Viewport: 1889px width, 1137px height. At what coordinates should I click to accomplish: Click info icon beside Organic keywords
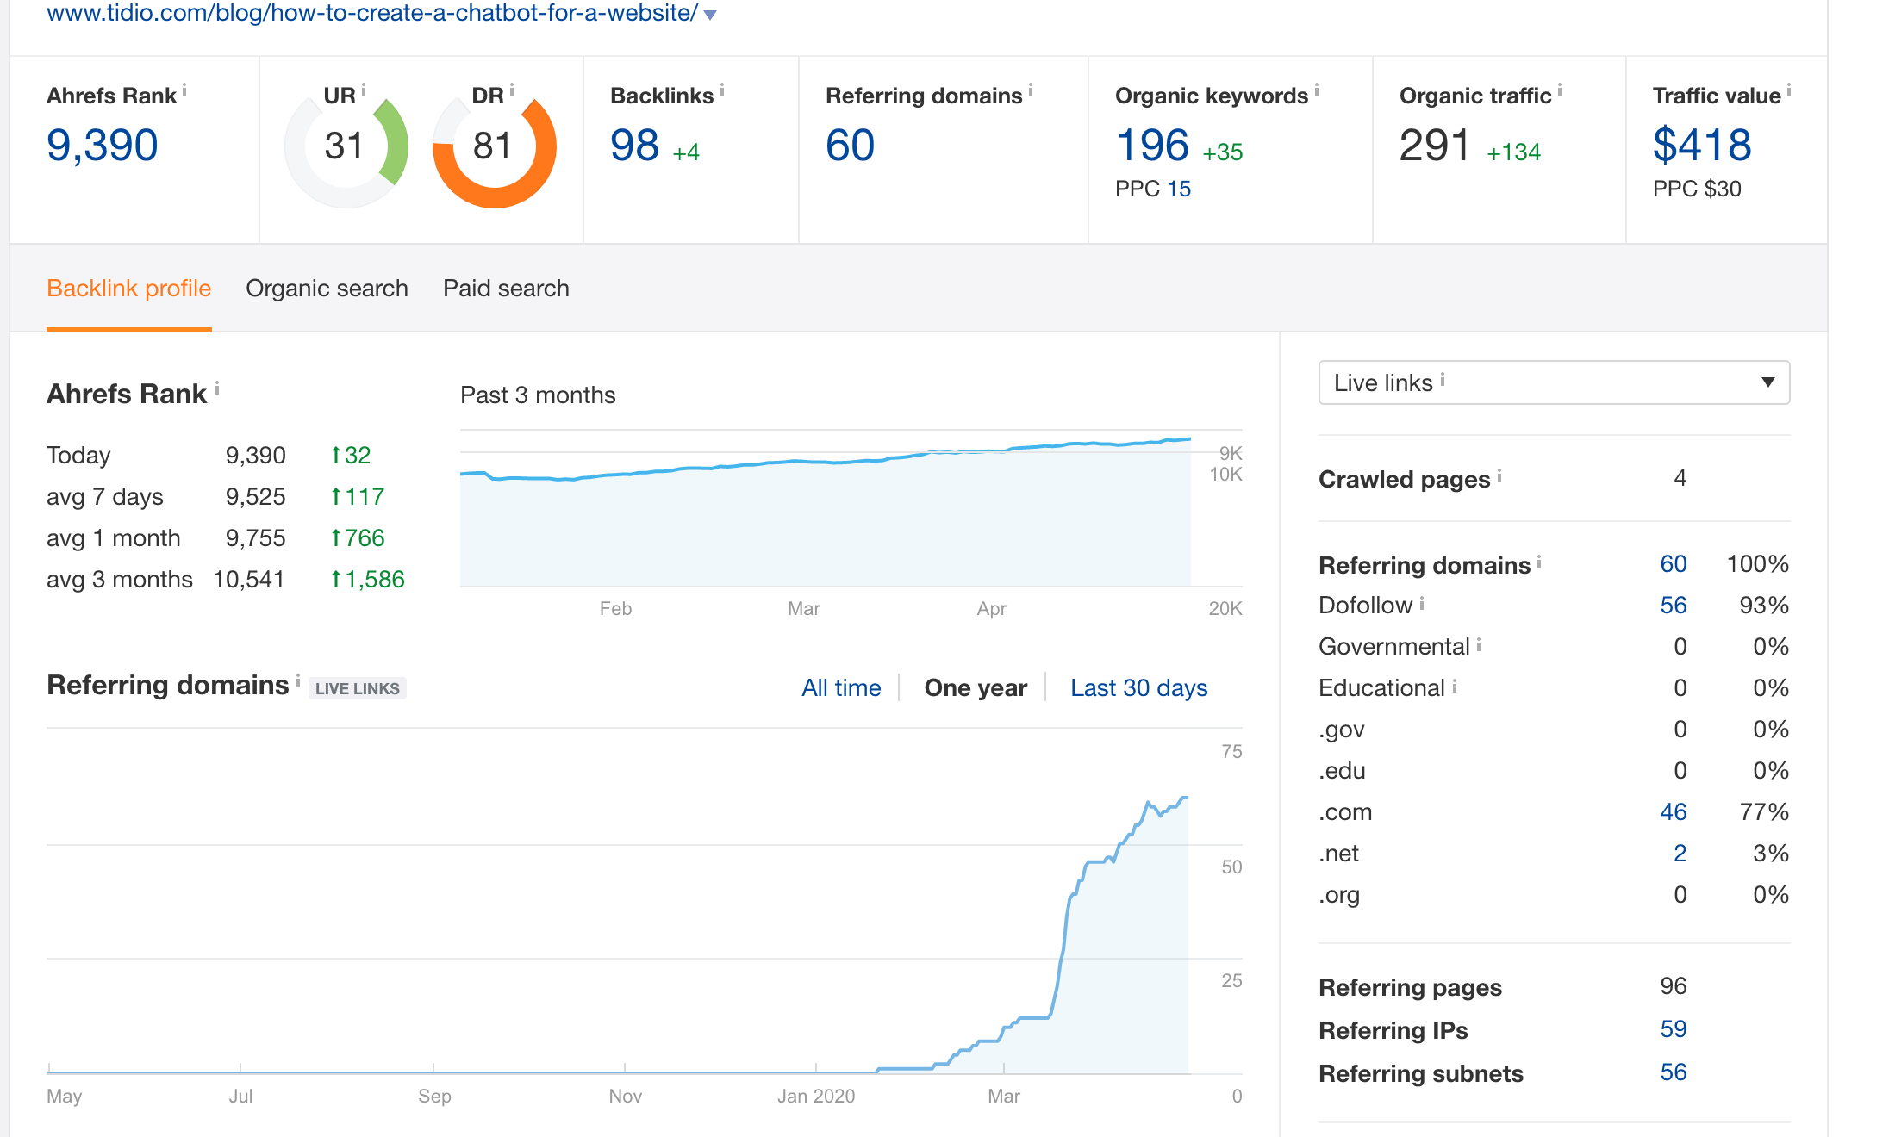[x=1317, y=90]
